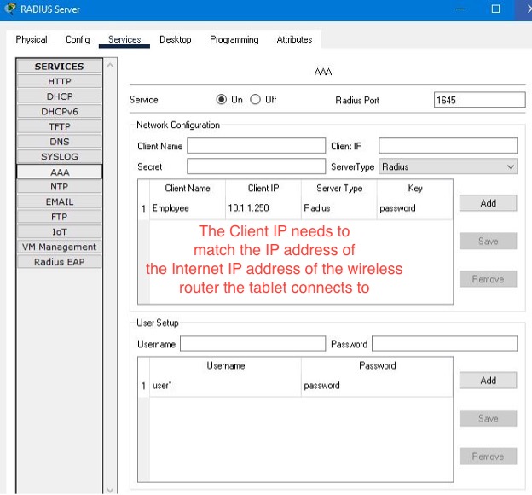Click the Client IP column header
The image size is (532, 495).
click(263, 189)
